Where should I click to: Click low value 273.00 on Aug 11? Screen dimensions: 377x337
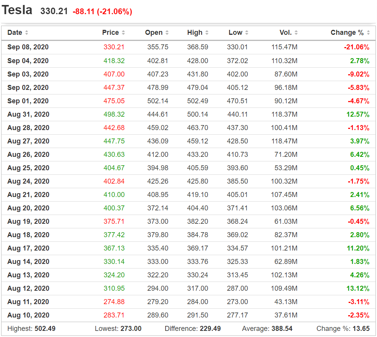(237, 302)
